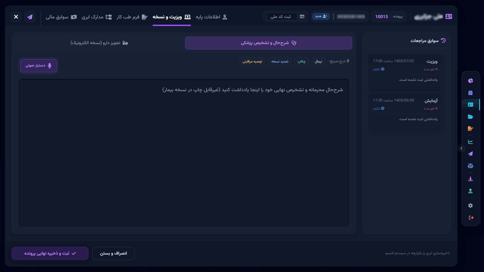The image size is (484, 272).
Task: Switch to تجویز دارو (نسخه الکترونیک) sub-tab
Action: coord(99,43)
